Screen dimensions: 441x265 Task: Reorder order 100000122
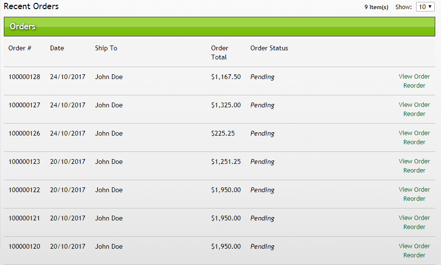[414, 199]
